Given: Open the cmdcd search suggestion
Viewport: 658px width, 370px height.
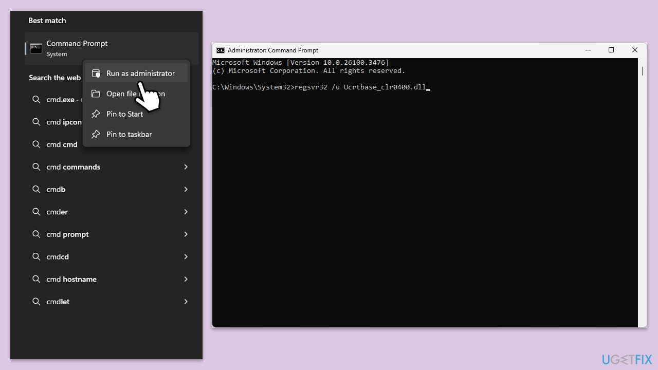Looking at the screenshot, I should [58, 257].
